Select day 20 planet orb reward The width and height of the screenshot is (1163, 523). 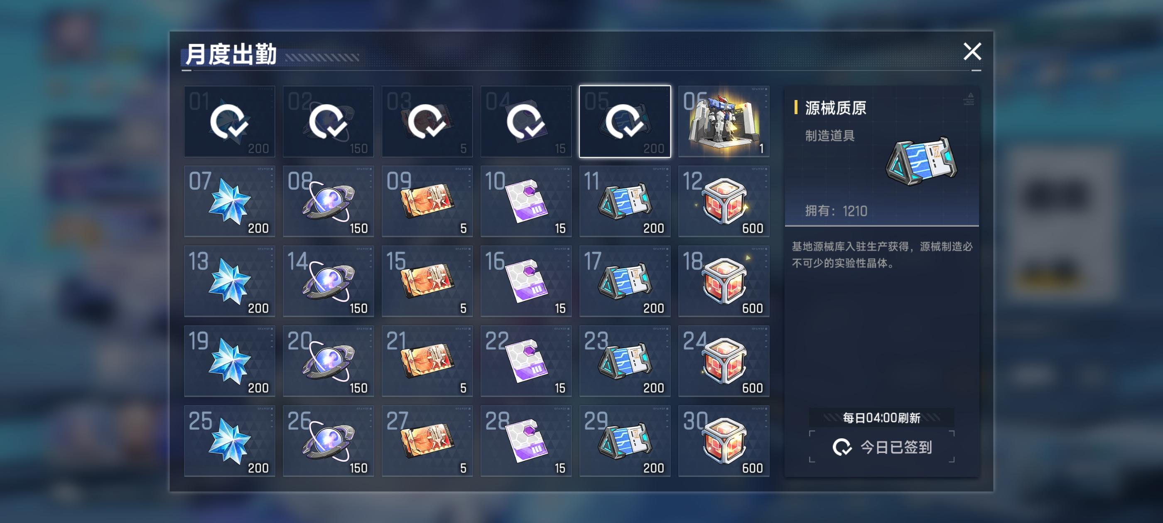[328, 361]
